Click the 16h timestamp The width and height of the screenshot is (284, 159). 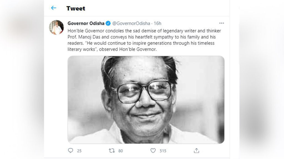click(158, 23)
